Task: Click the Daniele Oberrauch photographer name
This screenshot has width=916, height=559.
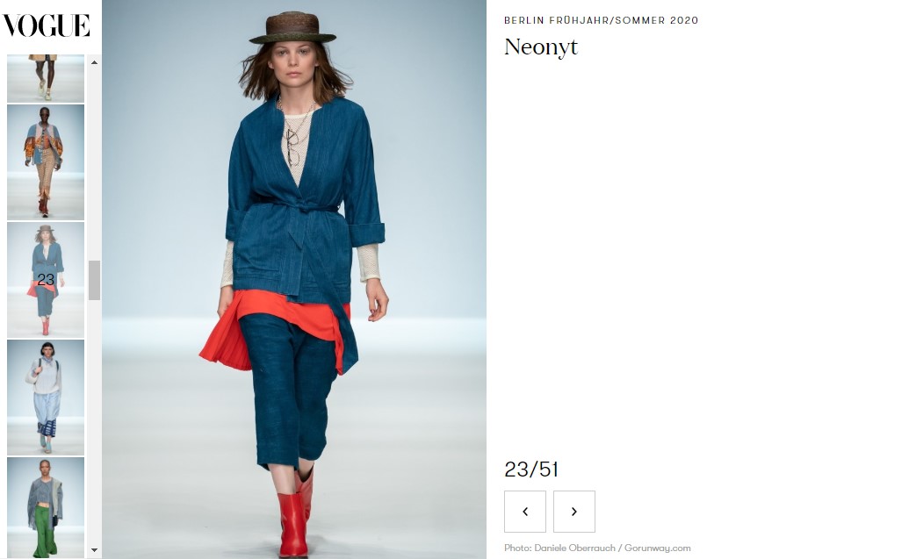Action: [x=574, y=548]
